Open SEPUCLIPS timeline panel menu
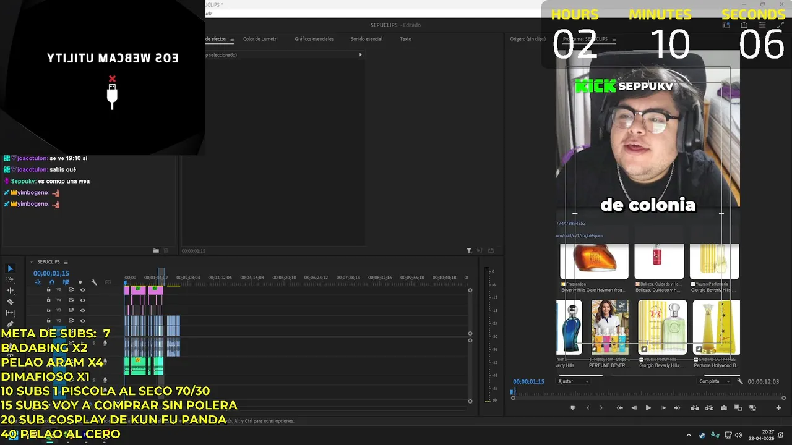 click(x=66, y=262)
